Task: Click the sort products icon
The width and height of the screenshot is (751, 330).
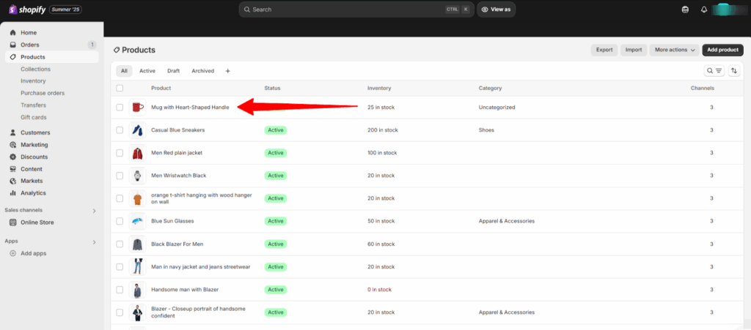Action: click(734, 71)
